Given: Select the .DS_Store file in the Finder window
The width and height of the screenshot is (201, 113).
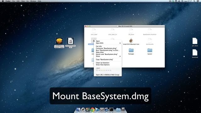Looking at the screenshot, I should (x=131, y=31).
